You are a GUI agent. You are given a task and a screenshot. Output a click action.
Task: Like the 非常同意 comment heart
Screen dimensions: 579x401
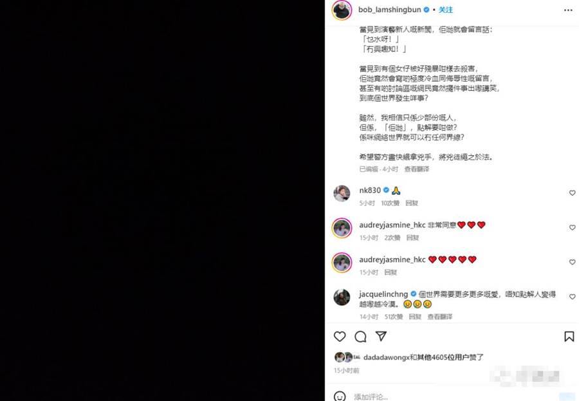[x=572, y=228]
